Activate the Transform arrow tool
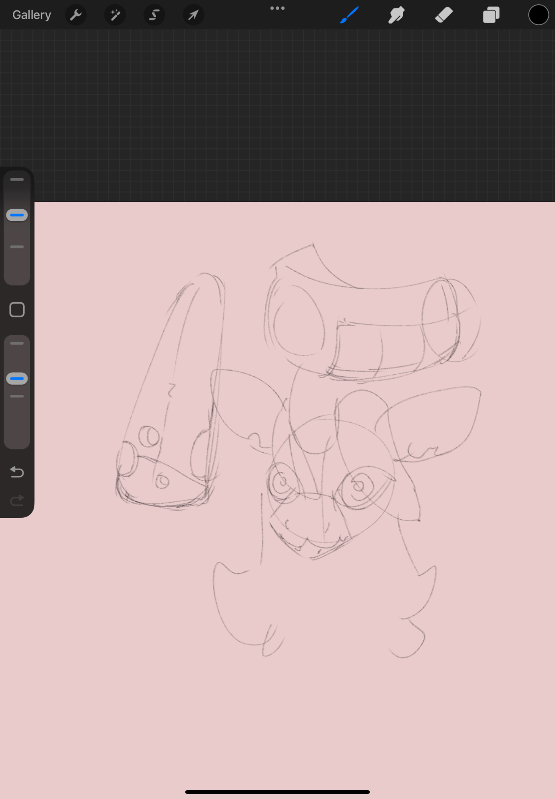555x799 pixels. pyautogui.click(x=193, y=15)
